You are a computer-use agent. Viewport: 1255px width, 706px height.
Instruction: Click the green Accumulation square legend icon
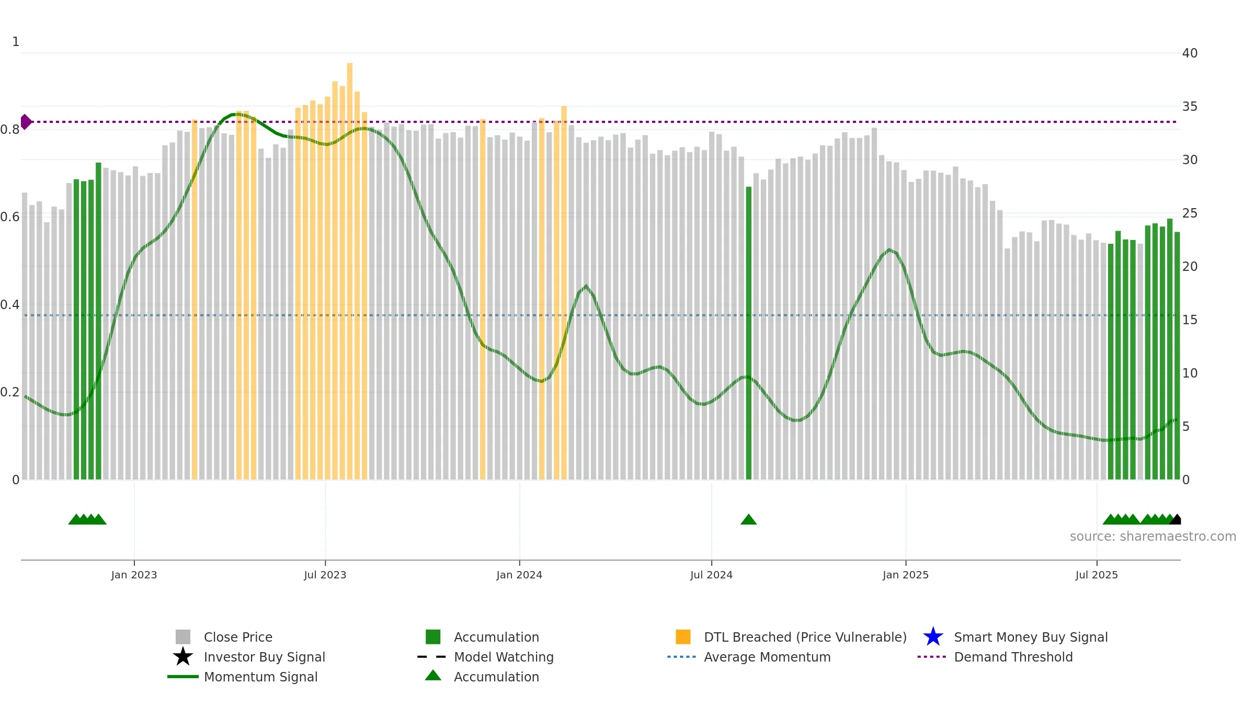(433, 637)
